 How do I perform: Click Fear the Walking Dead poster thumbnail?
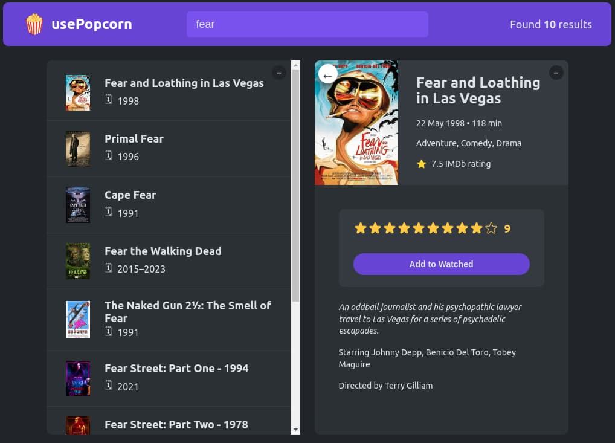78,261
